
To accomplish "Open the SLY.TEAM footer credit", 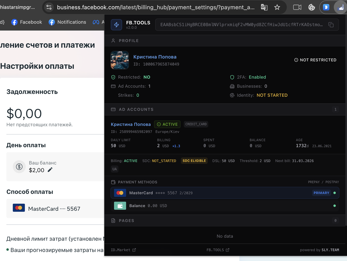I will tap(330, 250).
